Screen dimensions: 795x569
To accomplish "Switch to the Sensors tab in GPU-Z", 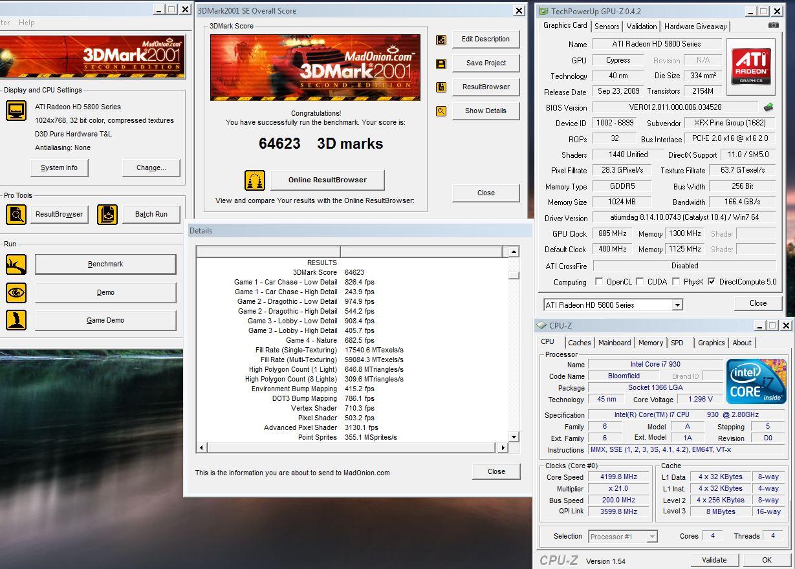I will pos(607,27).
